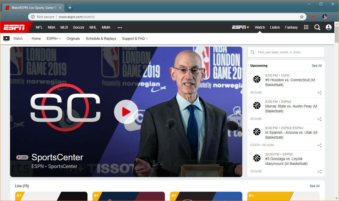Image resolution: width=339 pixels, height=201 pixels.
Task: Open the apps grid icon in ESPN header
Action: coord(306,27)
